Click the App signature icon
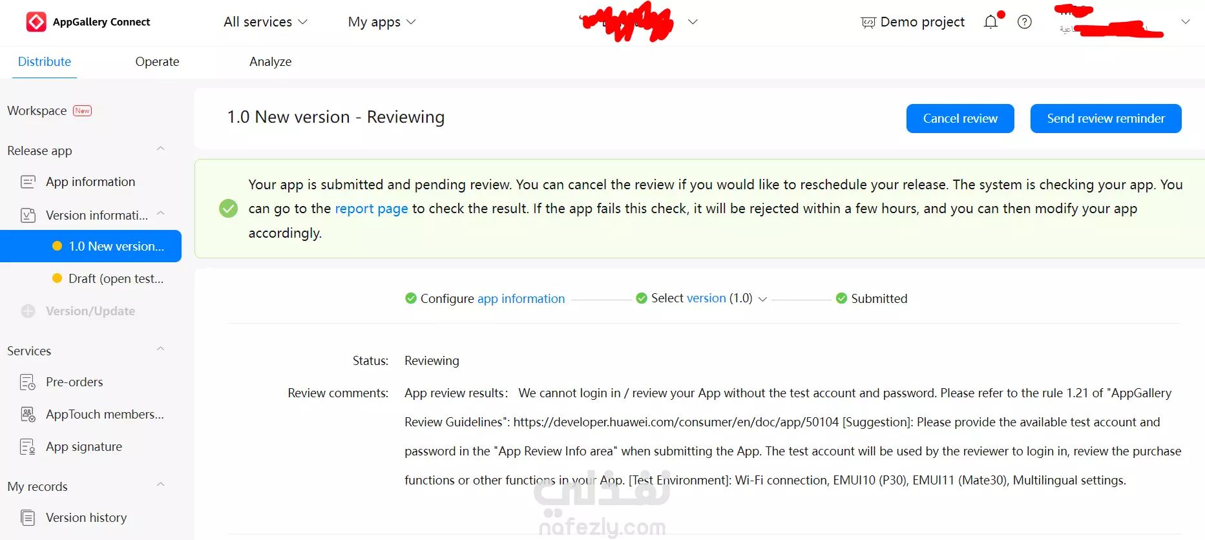The height and width of the screenshot is (540, 1205). [28, 447]
